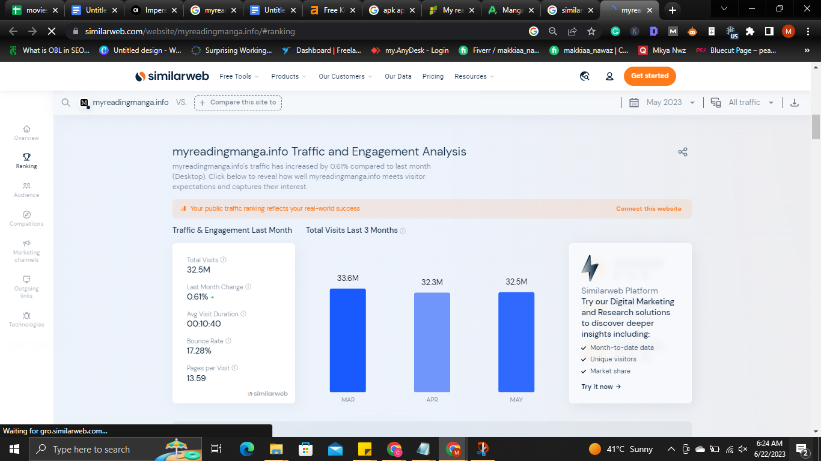Image resolution: width=821 pixels, height=461 pixels.
Task: Click the APR 32.3M bar
Action: pyautogui.click(x=432, y=342)
